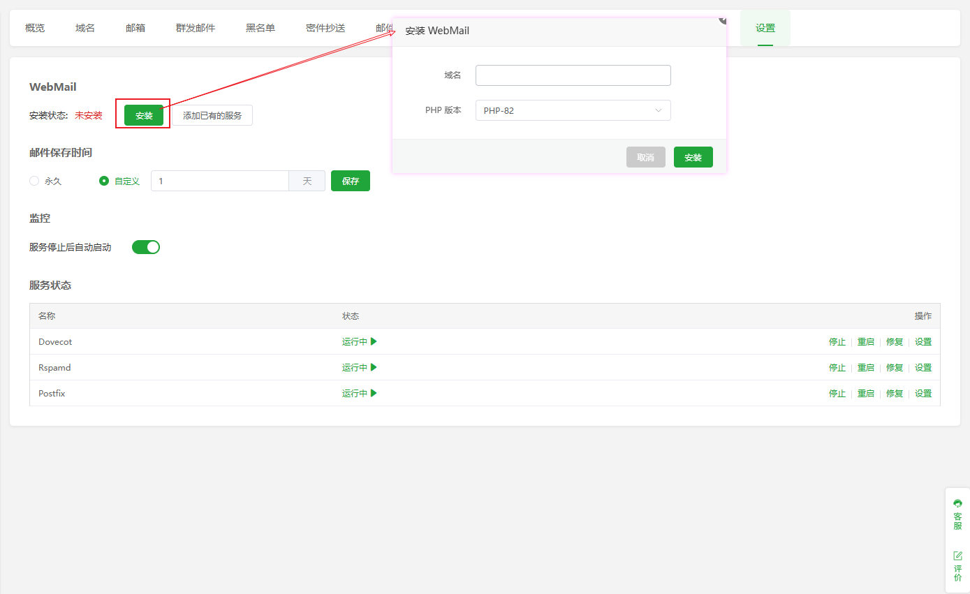Focus the retention days input field
Screen dimensions: 970x594
(220, 181)
